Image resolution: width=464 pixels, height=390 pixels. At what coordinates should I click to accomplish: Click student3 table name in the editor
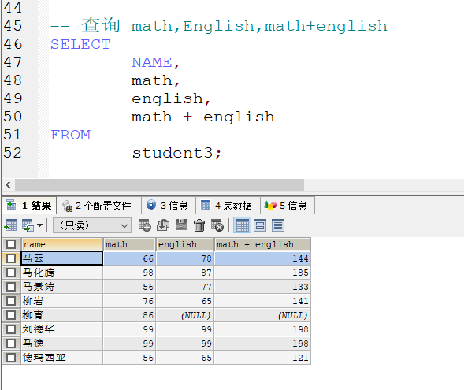click(173, 153)
